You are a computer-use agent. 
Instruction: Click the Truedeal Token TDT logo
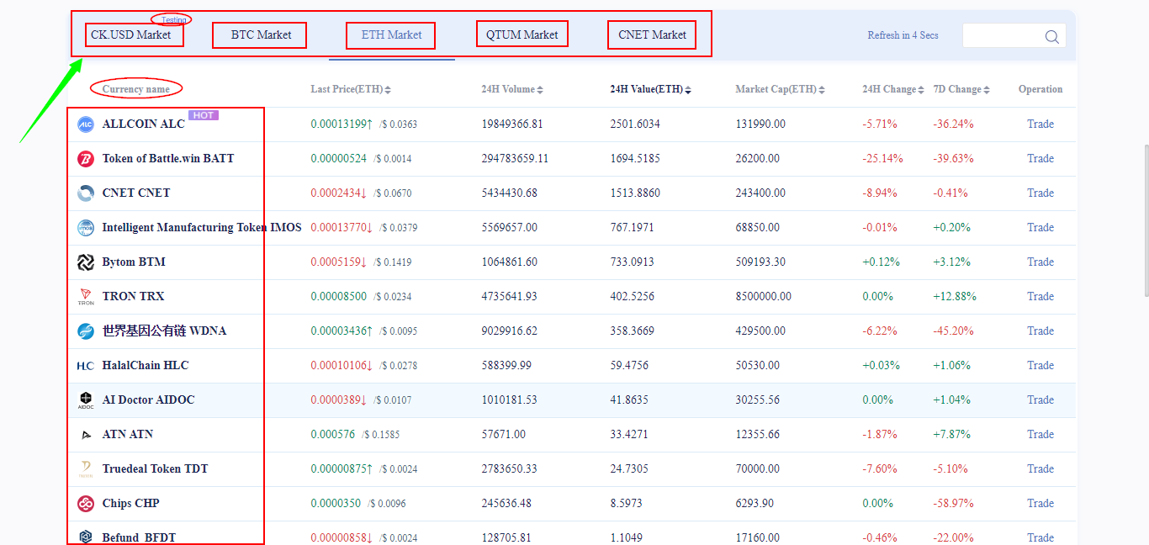[86, 469]
